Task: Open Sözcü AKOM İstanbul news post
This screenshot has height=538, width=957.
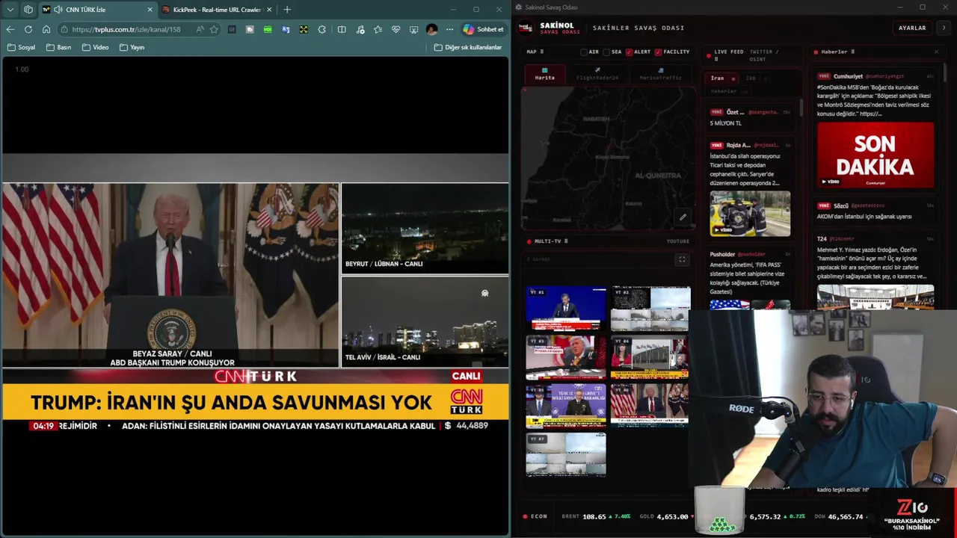Action: coord(876,211)
